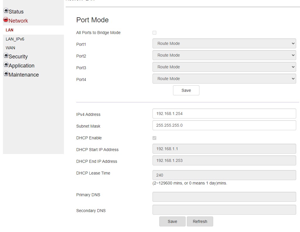Click the Subnet Mask field
Image resolution: width=300 pixels, height=232 pixels.
click(x=224, y=125)
